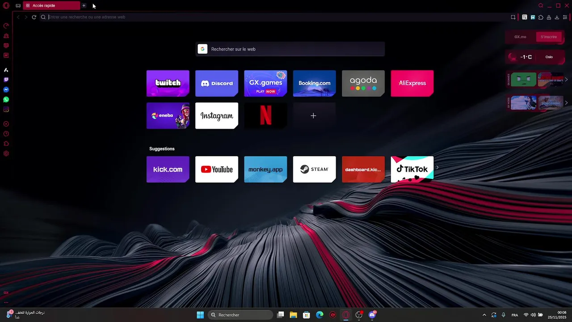This screenshot has width=572, height=322.
Task: Open the TikTok suggestion tile
Action: [x=412, y=169]
